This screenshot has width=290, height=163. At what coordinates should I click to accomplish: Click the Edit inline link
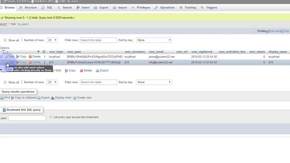275,31
